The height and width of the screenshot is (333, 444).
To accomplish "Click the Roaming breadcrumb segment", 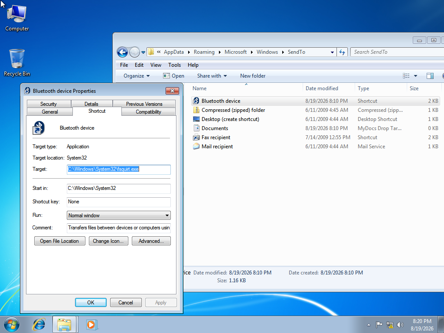I will click(x=204, y=52).
